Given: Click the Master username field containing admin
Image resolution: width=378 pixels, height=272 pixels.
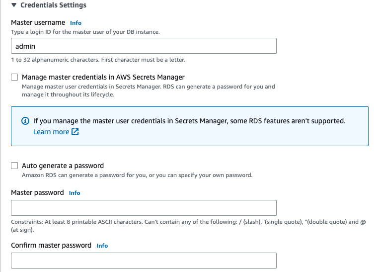Looking at the screenshot, I should [x=144, y=46].
